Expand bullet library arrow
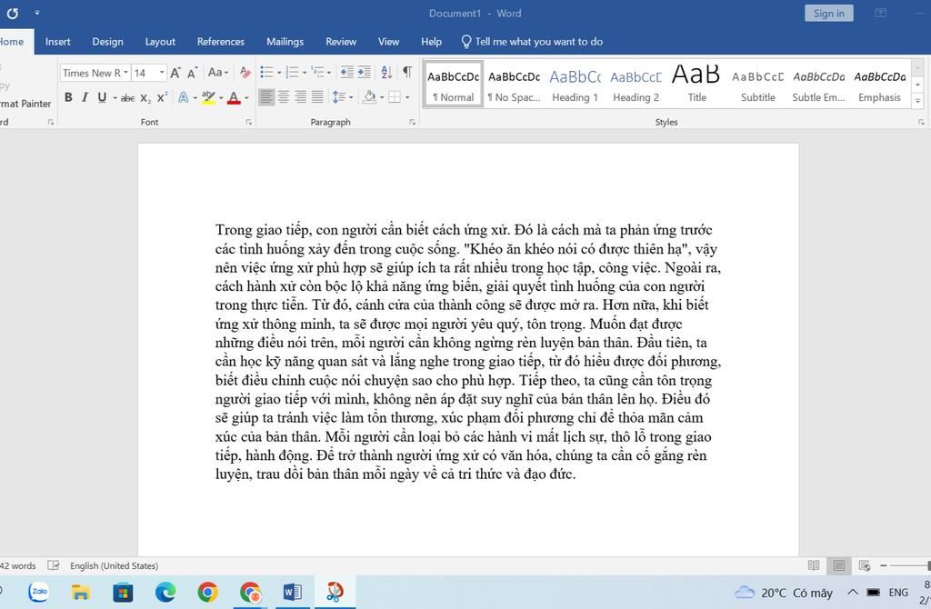This screenshot has width=931, height=609. 279,73
